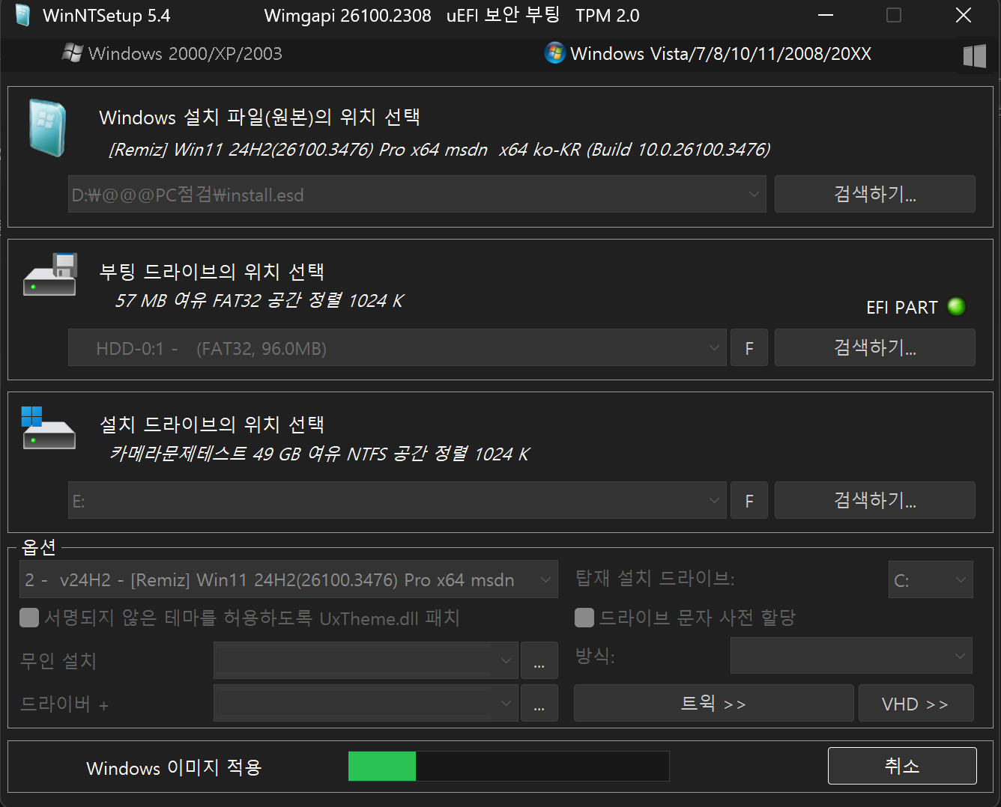Viewport: 1001px width, 807px height.
Task: Click the 57 MB FAT32 boot info text
Action: click(x=259, y=301)
